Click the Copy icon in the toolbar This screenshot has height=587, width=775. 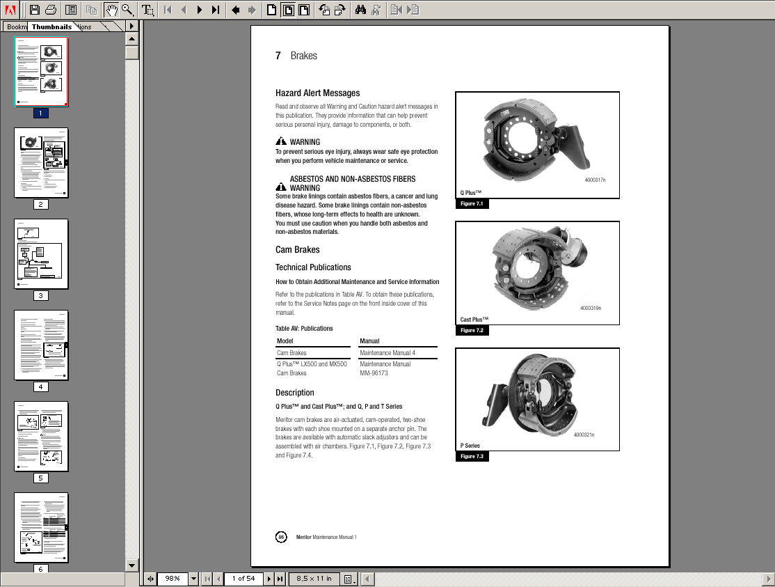91,9
